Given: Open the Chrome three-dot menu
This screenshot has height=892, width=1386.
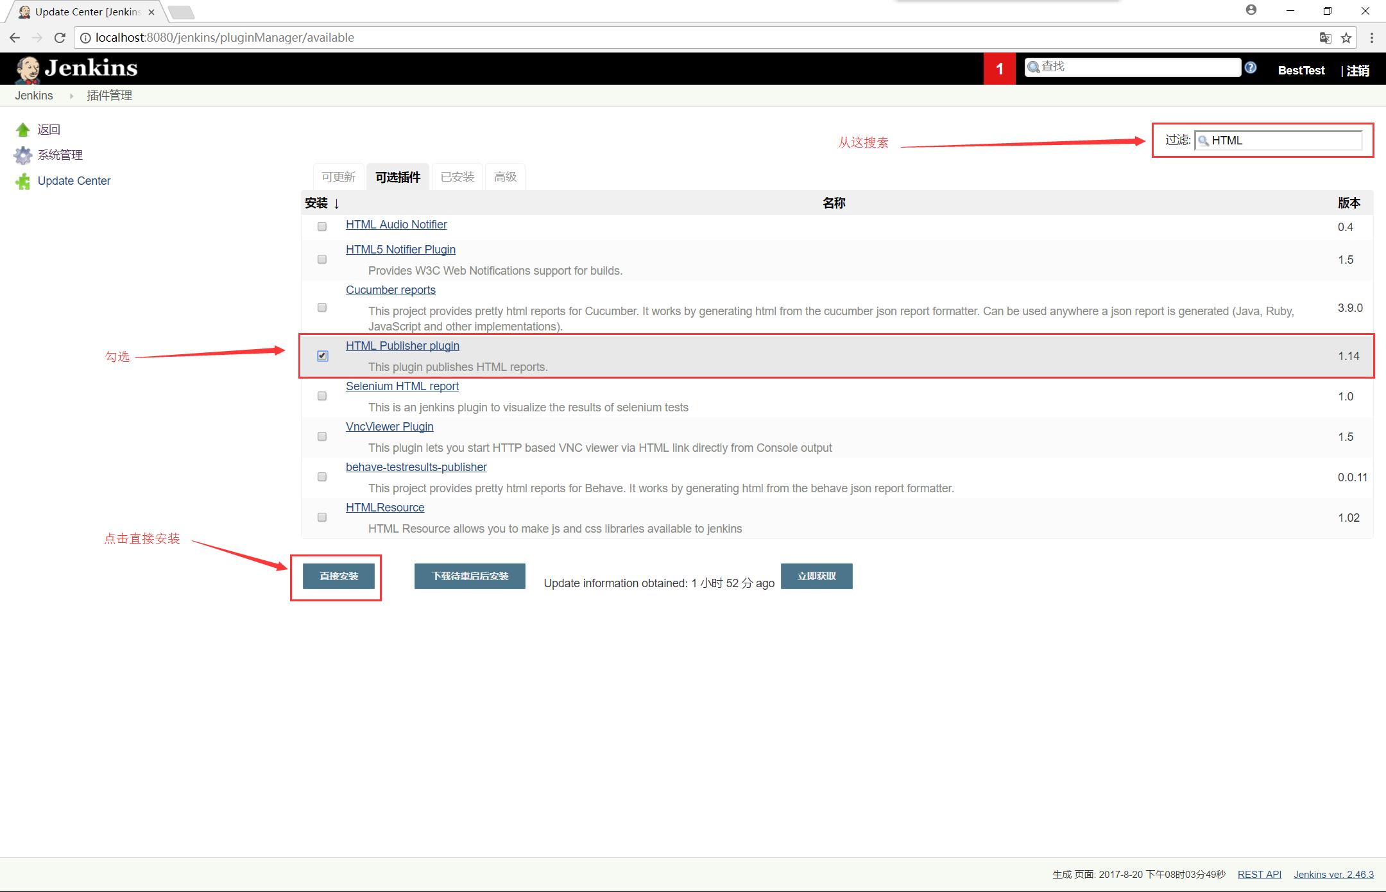Looking at the screenshot, I should tap(1372, 38).
